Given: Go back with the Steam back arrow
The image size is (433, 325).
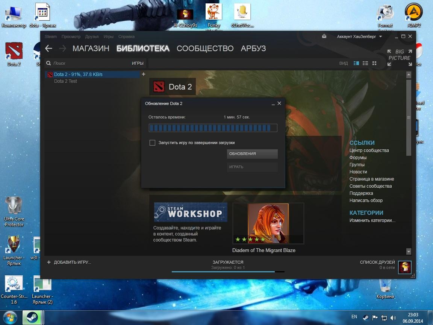Looking at the screenshot, I should [x=48, y=49].
